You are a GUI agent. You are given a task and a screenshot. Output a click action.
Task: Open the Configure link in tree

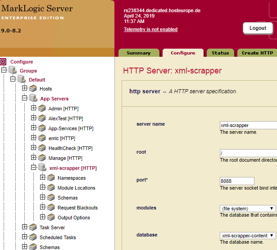coord(22,62)
